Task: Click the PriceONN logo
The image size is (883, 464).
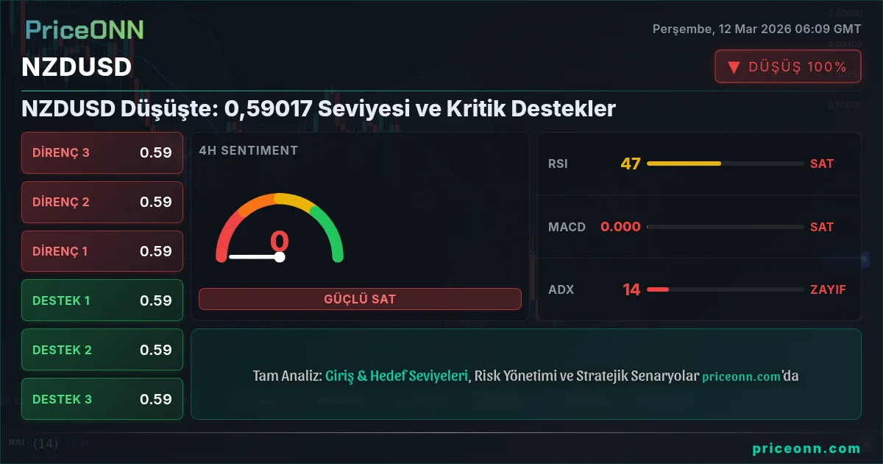Action: tap(85, 29)
